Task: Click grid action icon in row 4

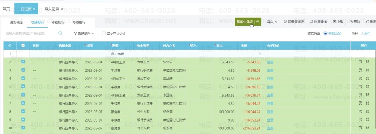Action: tap(367, 79)
